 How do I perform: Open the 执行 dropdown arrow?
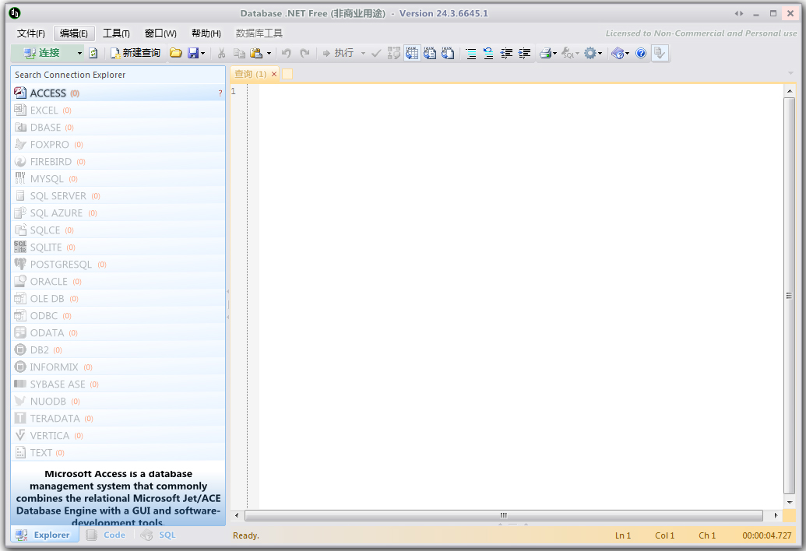363,53
